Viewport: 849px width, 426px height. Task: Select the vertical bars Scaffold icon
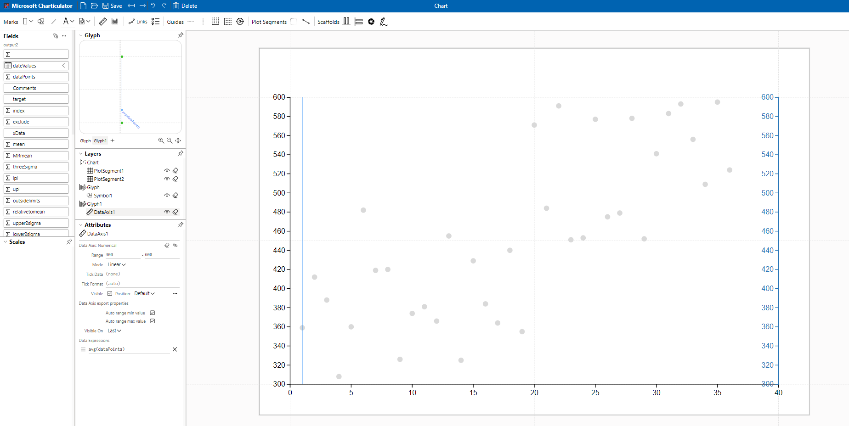tap(347, 21)
